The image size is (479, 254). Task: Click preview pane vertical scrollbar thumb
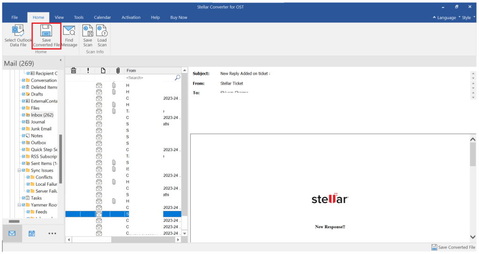point(473,154)
